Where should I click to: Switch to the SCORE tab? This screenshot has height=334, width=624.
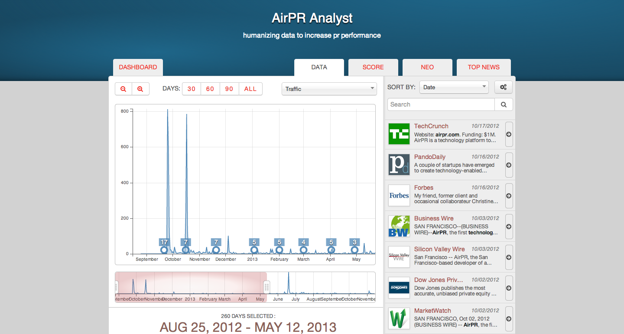point(373,68)
